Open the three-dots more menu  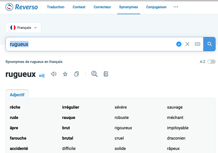point(176,7)
